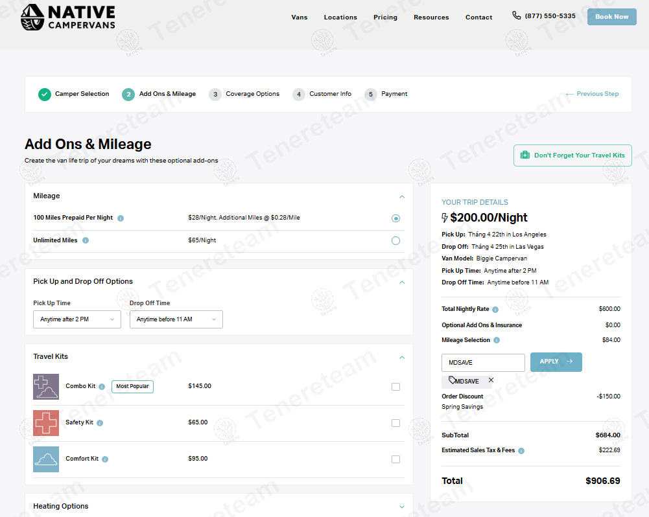Collapse Pick Up and Drop Off Options
Viewport: 649px width, 517px height.
point(402,282)
